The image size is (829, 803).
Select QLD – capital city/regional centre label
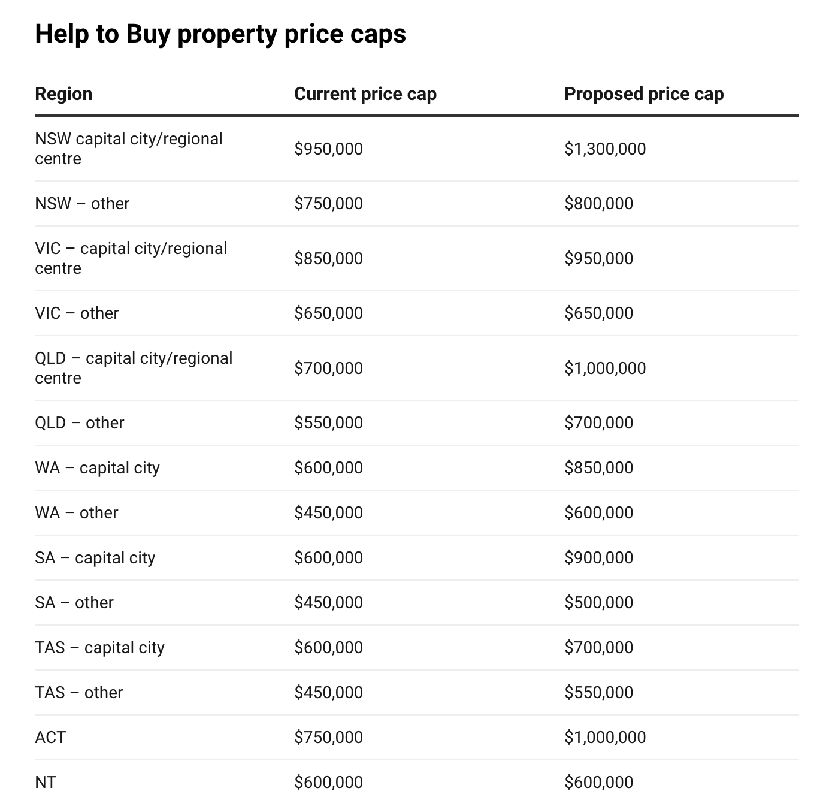point(134,368)
